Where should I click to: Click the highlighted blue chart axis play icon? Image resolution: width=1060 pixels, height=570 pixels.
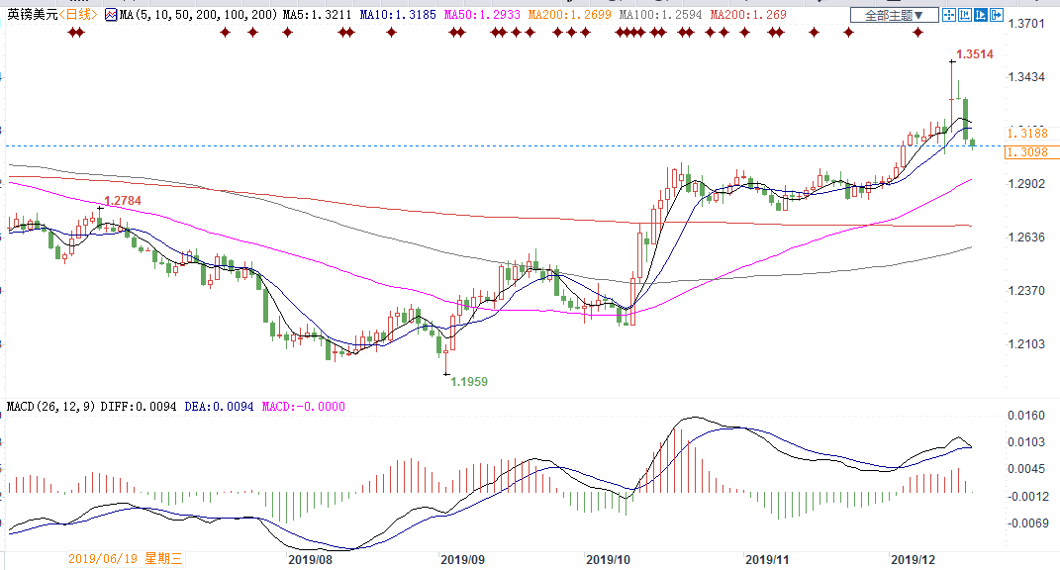click(981, 15)
